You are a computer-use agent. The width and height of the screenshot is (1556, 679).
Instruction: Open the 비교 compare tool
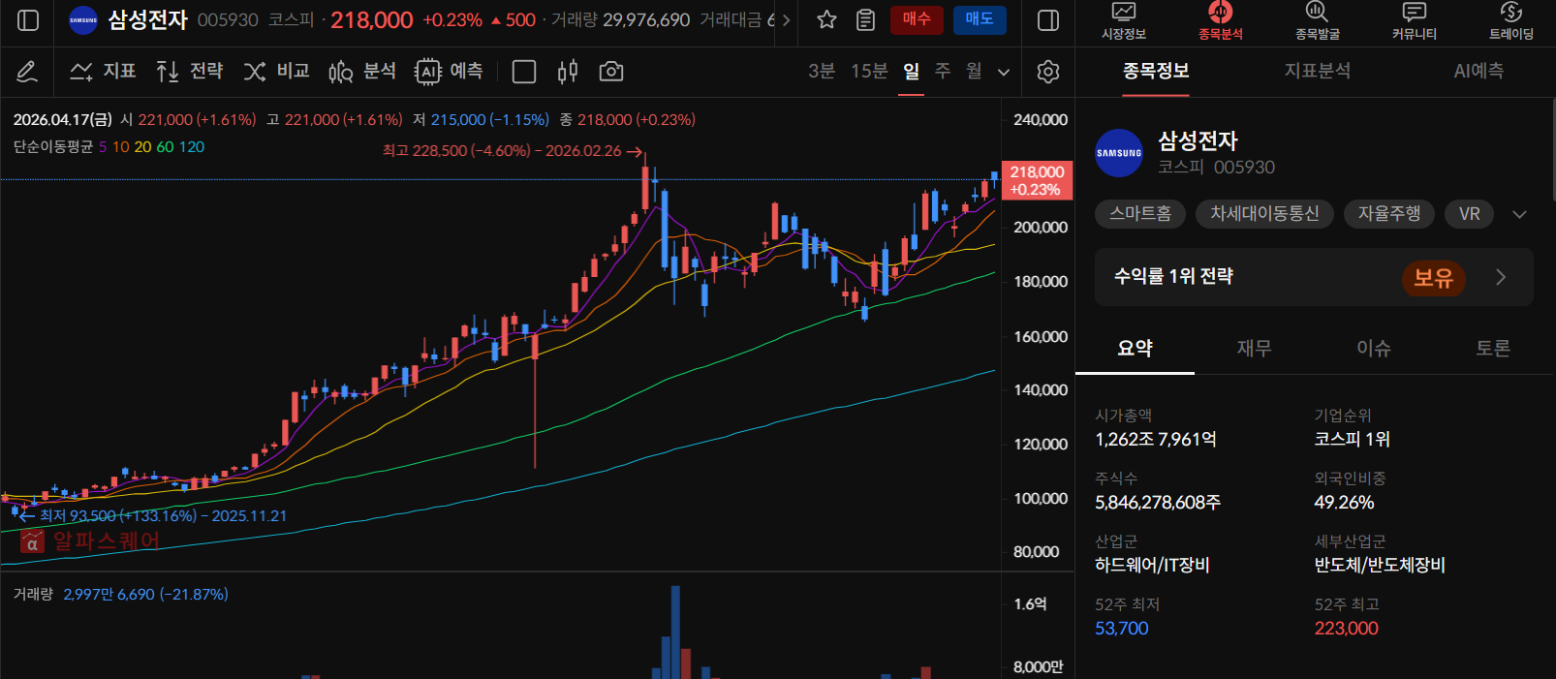276,72
